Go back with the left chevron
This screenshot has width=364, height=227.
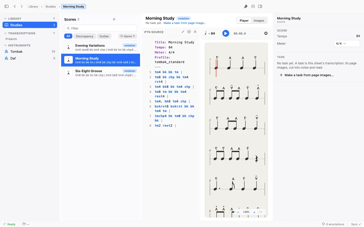click(15, 7)
